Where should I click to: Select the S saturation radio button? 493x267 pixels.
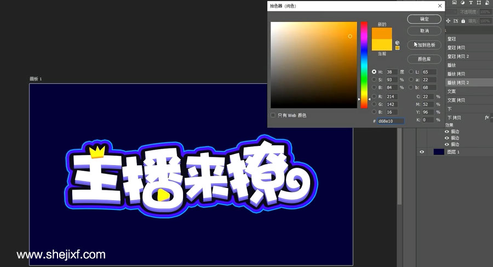(x=374, y=79)
